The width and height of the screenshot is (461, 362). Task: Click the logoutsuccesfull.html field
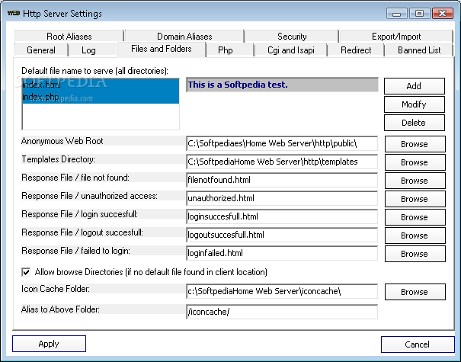pyautogui.click(x=282, y=235)
